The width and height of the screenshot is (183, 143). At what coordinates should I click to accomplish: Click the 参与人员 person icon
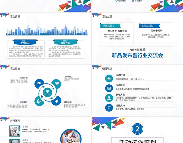click(109, 98)
